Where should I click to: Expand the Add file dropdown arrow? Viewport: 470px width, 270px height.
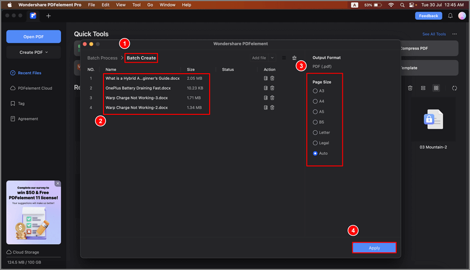click(x=272, y=58)
